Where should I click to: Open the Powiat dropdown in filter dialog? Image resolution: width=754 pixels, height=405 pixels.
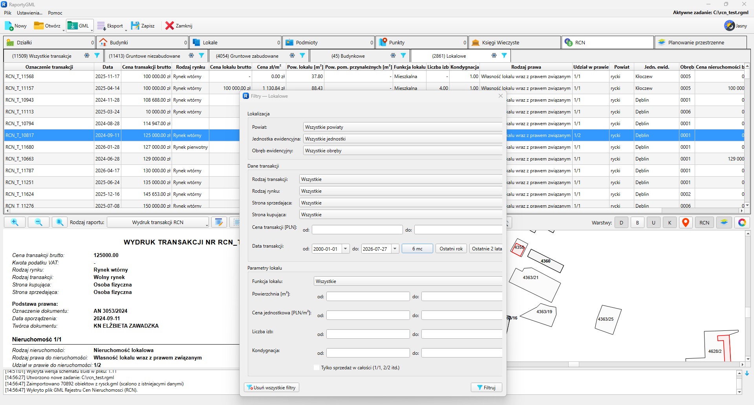403,127
